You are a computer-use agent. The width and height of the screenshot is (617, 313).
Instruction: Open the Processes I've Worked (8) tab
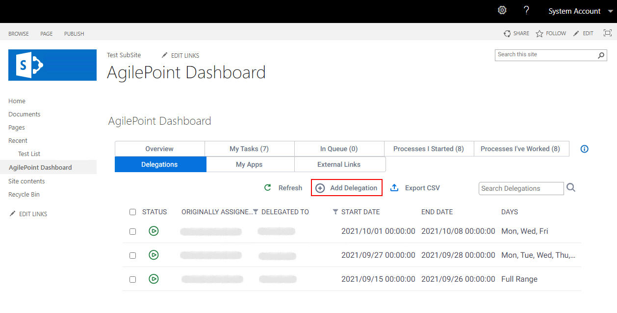[x=520, y=149]
